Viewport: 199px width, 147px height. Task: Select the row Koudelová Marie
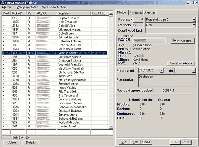[55, 49]
